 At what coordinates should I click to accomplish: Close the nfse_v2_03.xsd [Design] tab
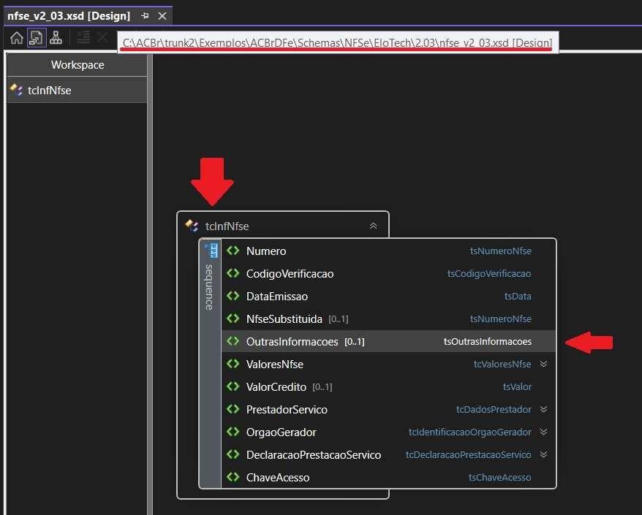tap(162, 16)
